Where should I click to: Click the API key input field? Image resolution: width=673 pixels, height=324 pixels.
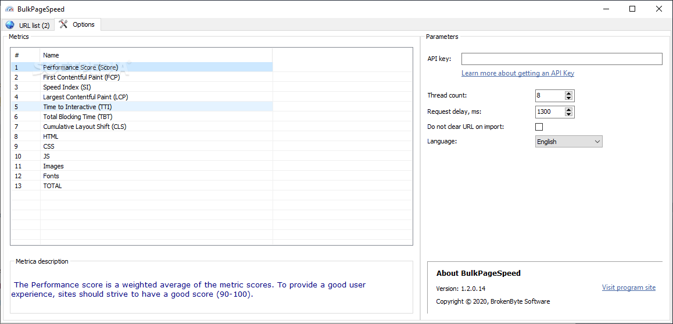point(562,59)
